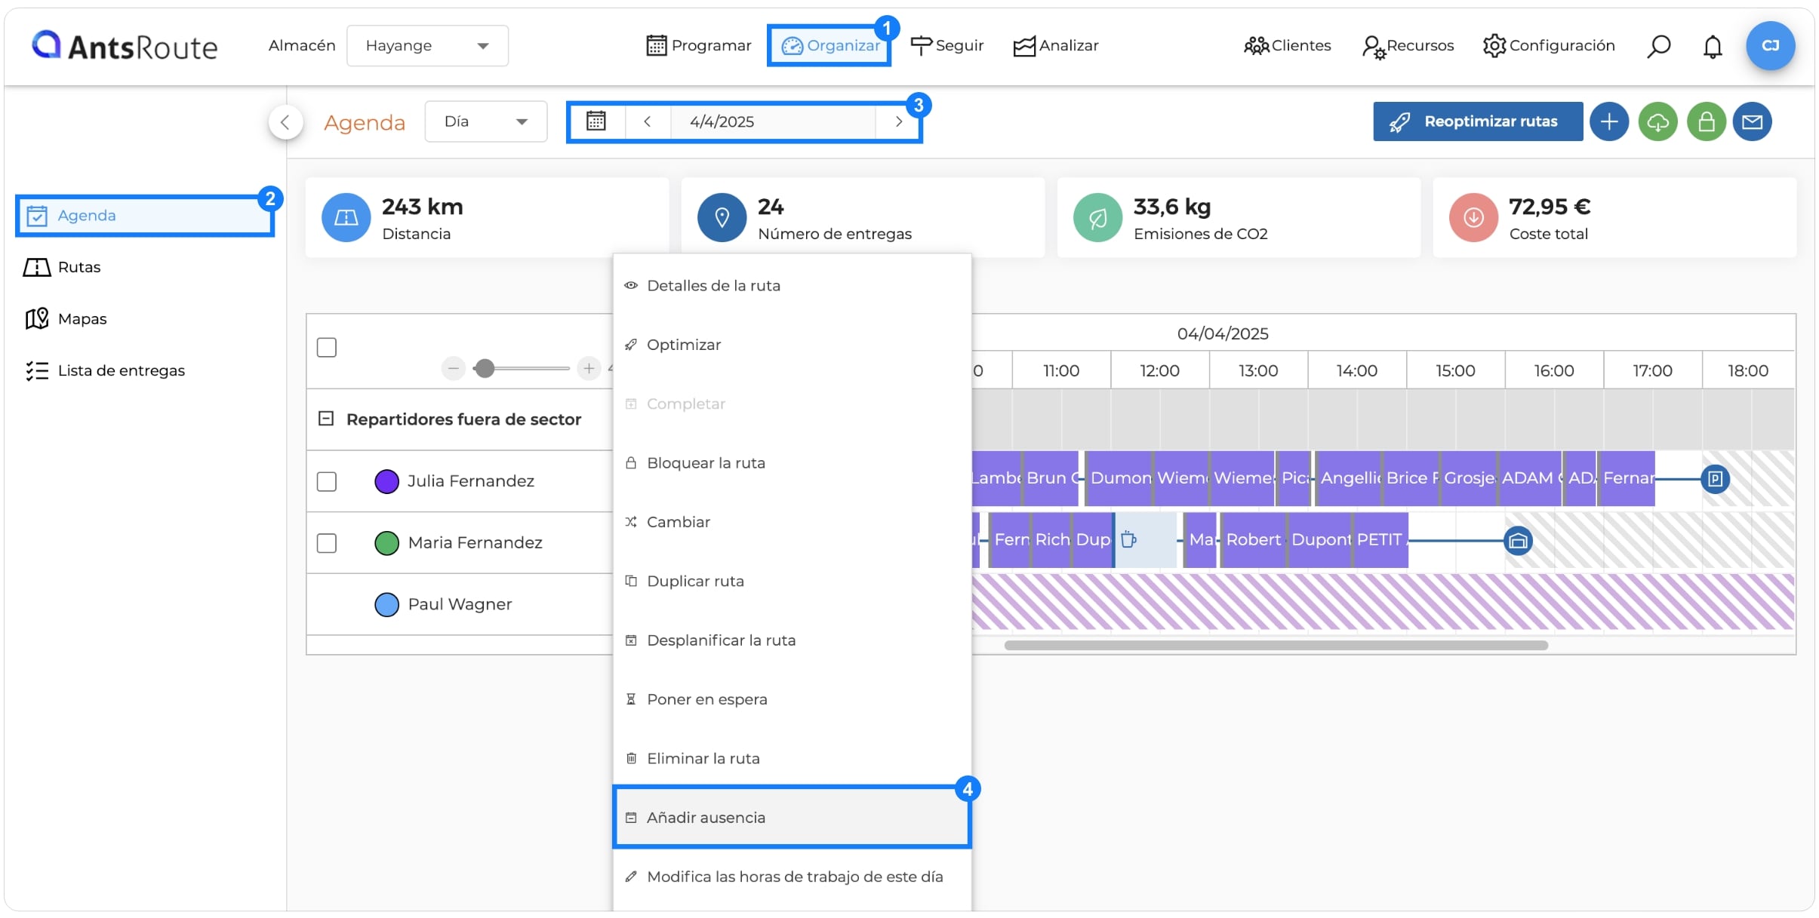Click Maria Fernandez green color dot
This screenshot has width=1819, height=918.
click(386, 543)
